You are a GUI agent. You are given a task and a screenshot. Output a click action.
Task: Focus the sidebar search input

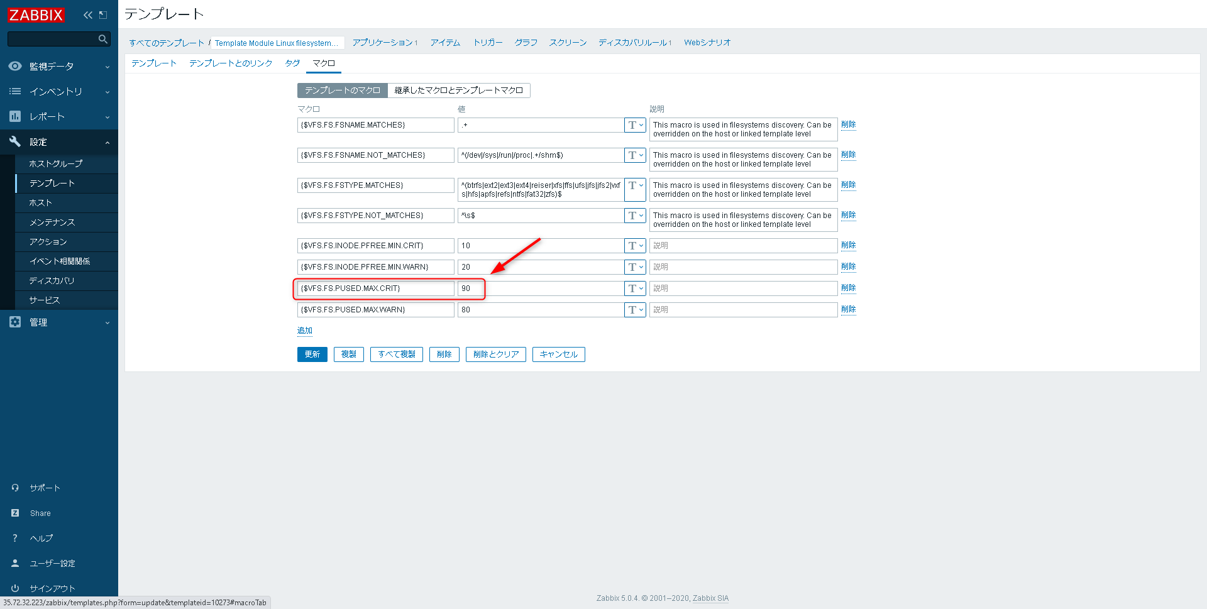pos(53,39)
